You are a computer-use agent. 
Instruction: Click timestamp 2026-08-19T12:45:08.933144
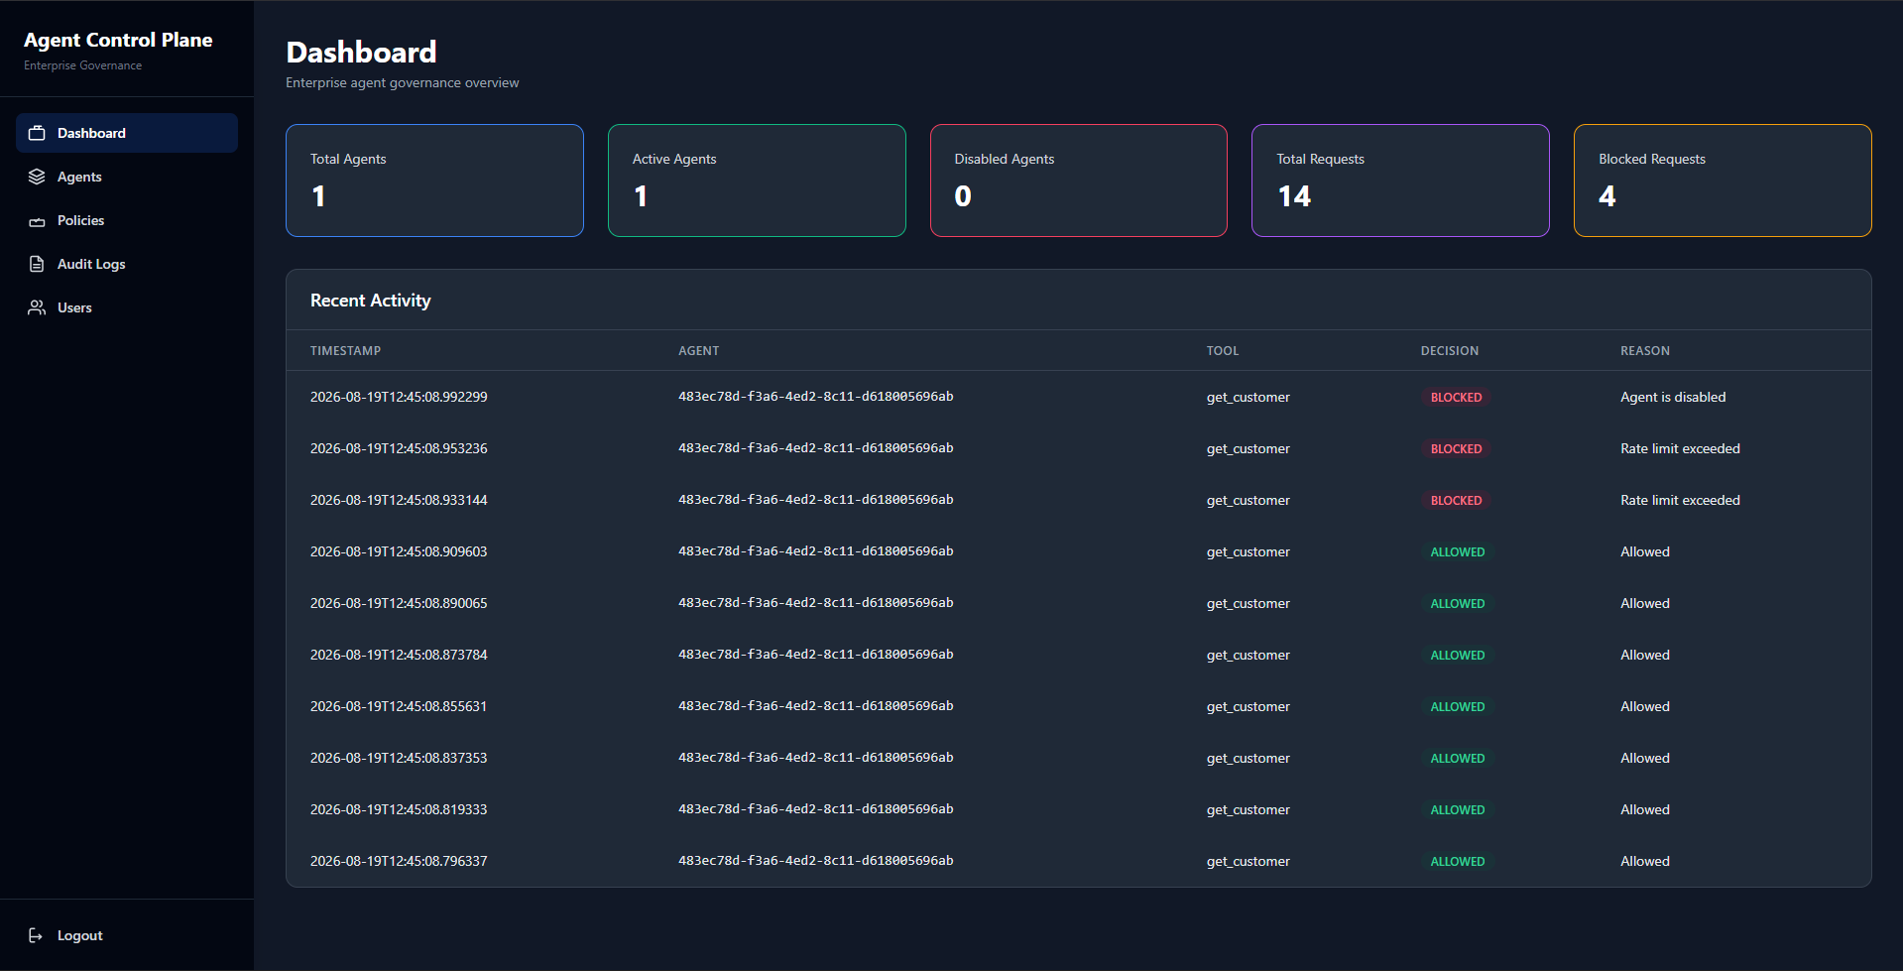click(399, 500)
